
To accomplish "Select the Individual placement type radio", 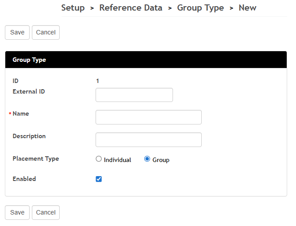I will 99,159.
